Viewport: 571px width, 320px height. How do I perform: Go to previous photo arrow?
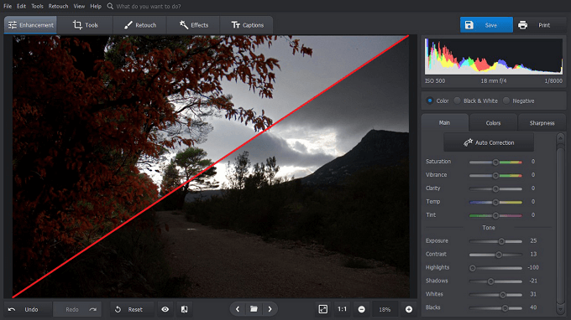[238, 309]
